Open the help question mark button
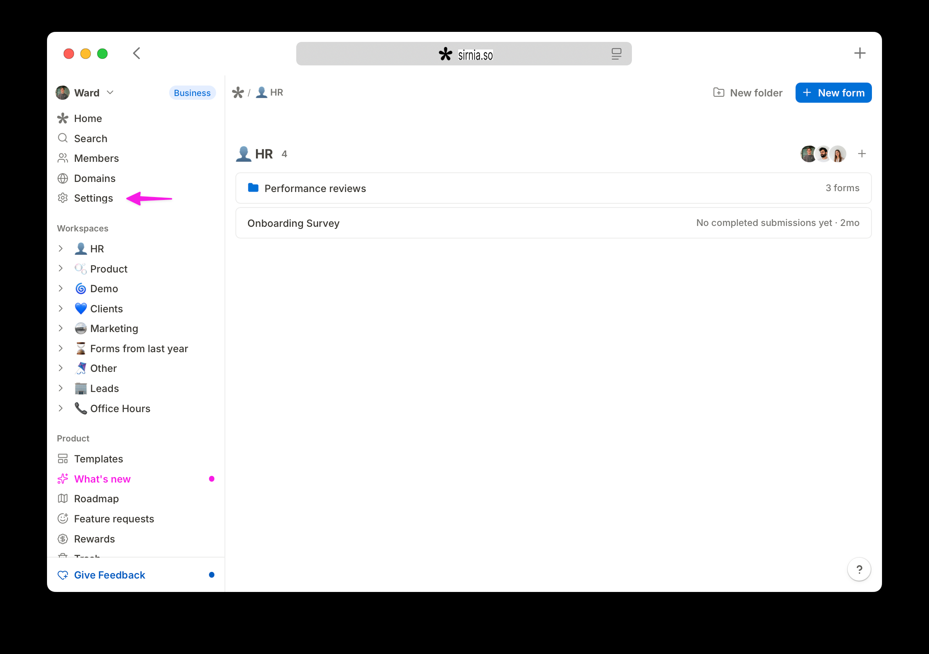The image size is (929, 654). pos(859,569)
